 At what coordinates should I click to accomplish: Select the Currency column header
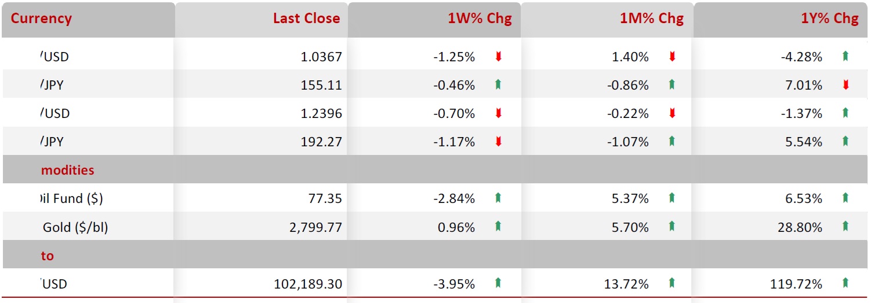click(41, 19)
